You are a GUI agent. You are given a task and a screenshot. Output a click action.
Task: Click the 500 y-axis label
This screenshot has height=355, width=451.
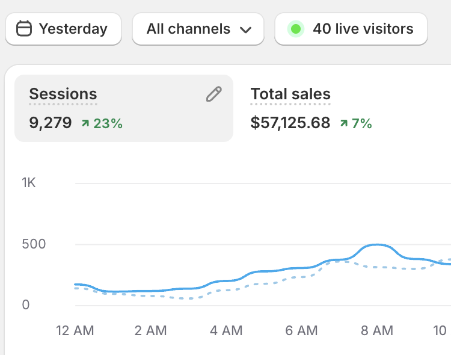pos(34,244)
